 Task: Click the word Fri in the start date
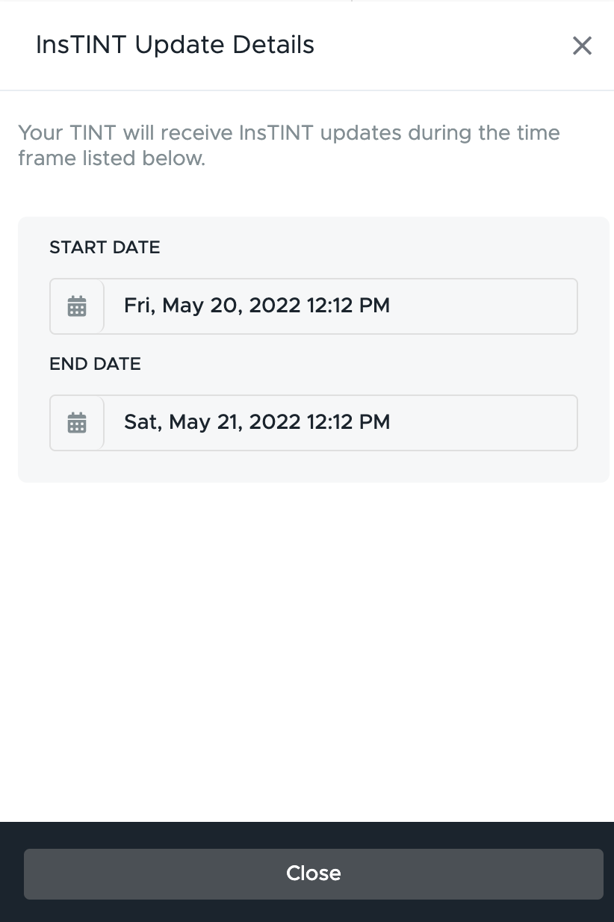139,306
